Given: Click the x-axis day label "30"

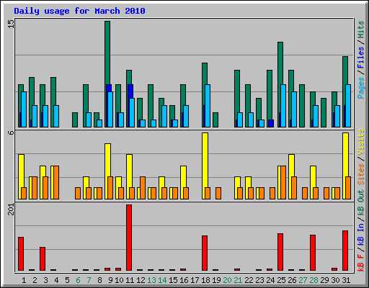Looking at the screenshot, I should point(335,280).
